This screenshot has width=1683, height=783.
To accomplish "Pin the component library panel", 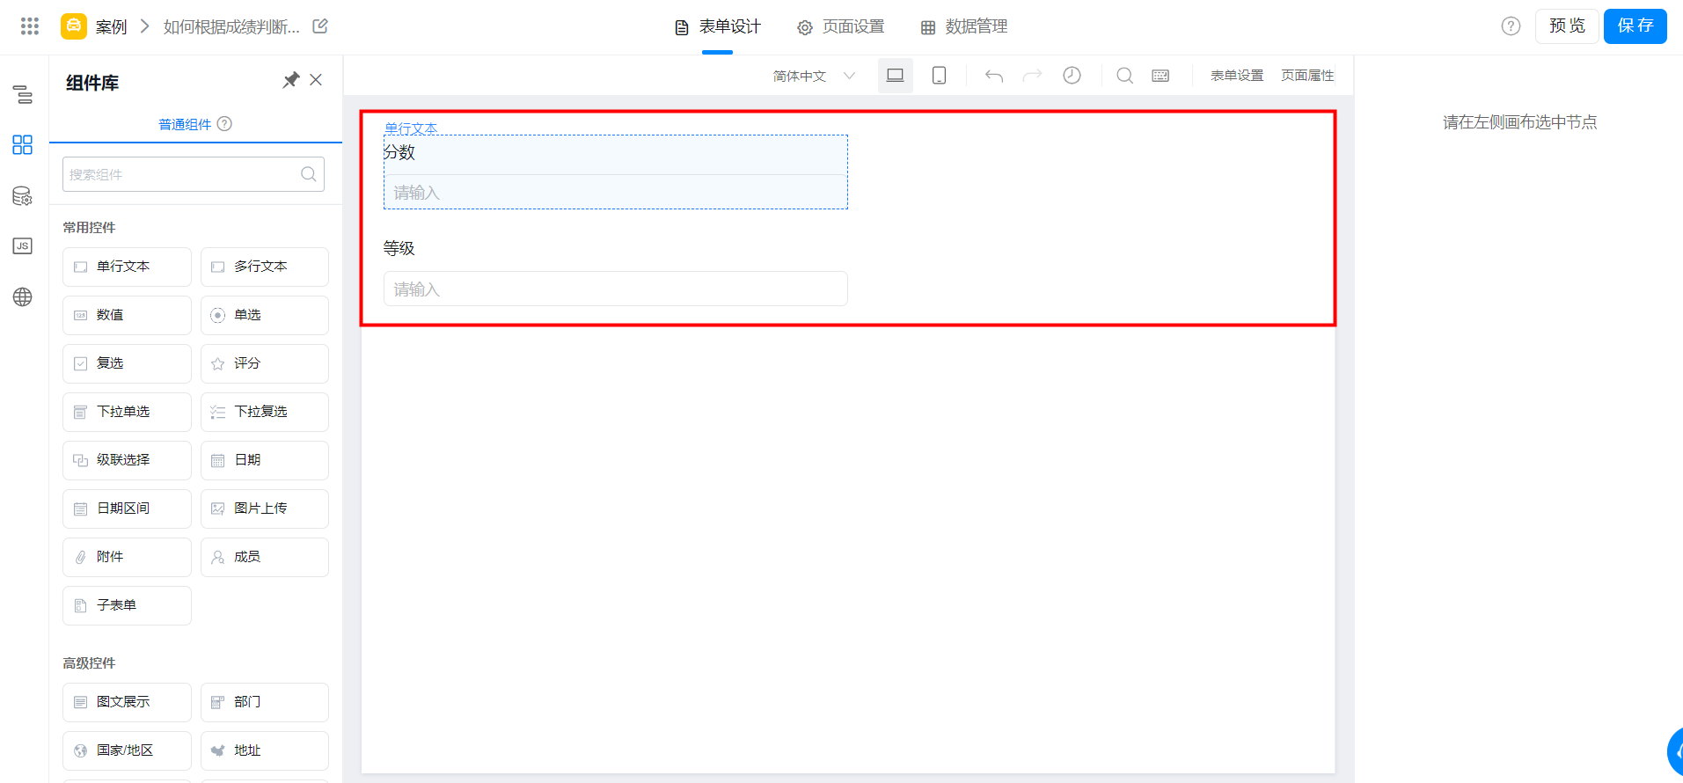I will [290, 80].
